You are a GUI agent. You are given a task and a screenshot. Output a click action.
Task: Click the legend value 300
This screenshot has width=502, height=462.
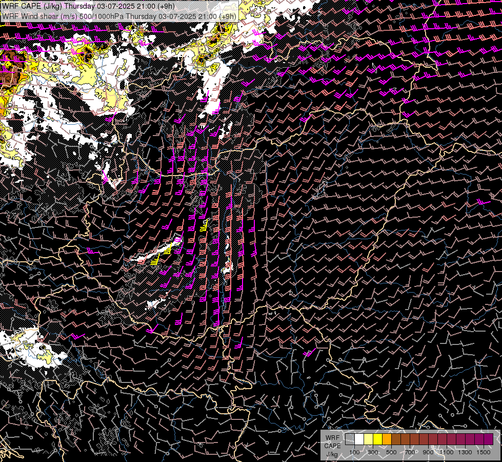click(x=373, y=452)
